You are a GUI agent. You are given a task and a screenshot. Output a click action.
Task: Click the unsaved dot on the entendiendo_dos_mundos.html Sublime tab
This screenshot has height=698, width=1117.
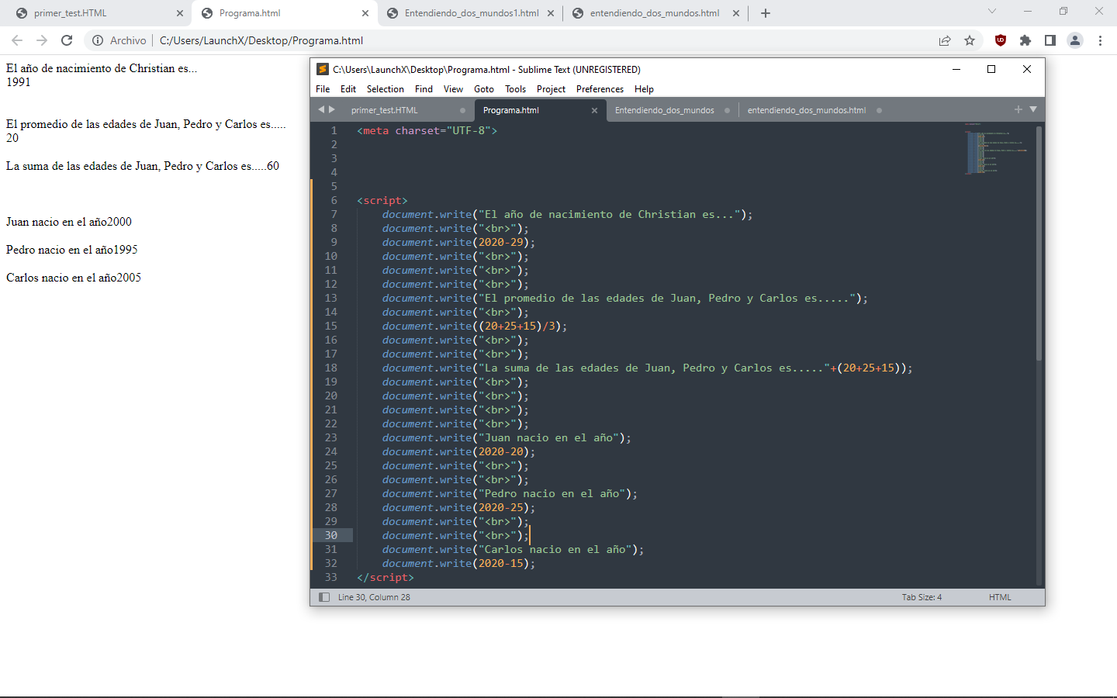(879, 110)
